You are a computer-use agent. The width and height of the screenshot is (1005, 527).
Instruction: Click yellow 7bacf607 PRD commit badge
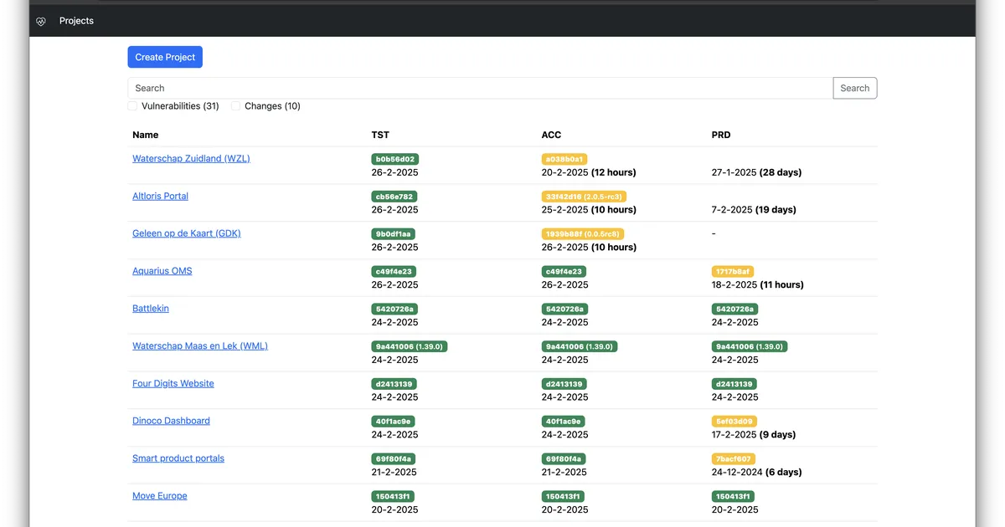733,459
